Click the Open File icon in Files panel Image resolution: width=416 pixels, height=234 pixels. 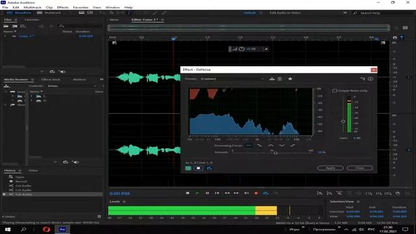[6, 26]
